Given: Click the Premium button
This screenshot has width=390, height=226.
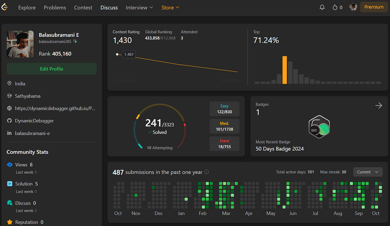Looking at the screenshot, I should (x=374, y=7).
